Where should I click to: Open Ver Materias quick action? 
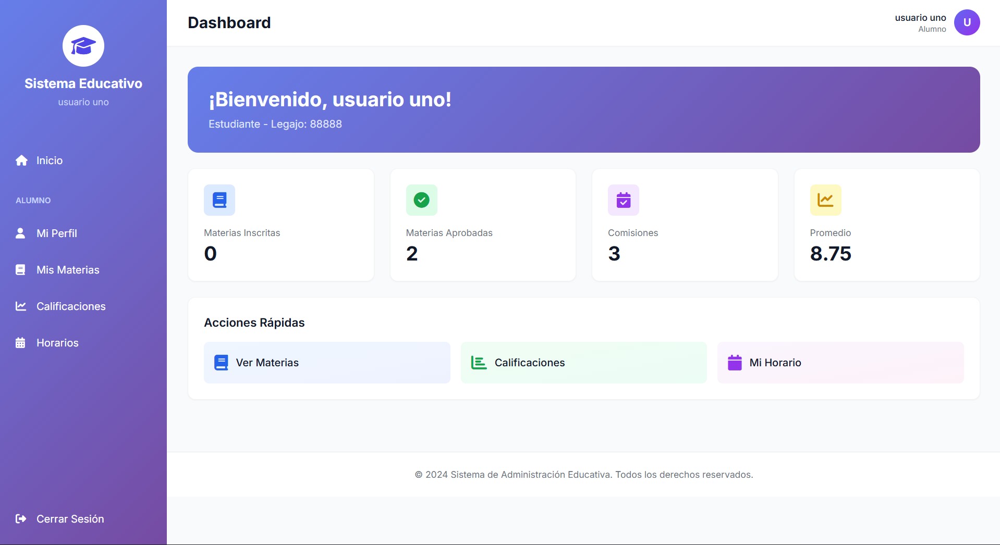point(326,363)
